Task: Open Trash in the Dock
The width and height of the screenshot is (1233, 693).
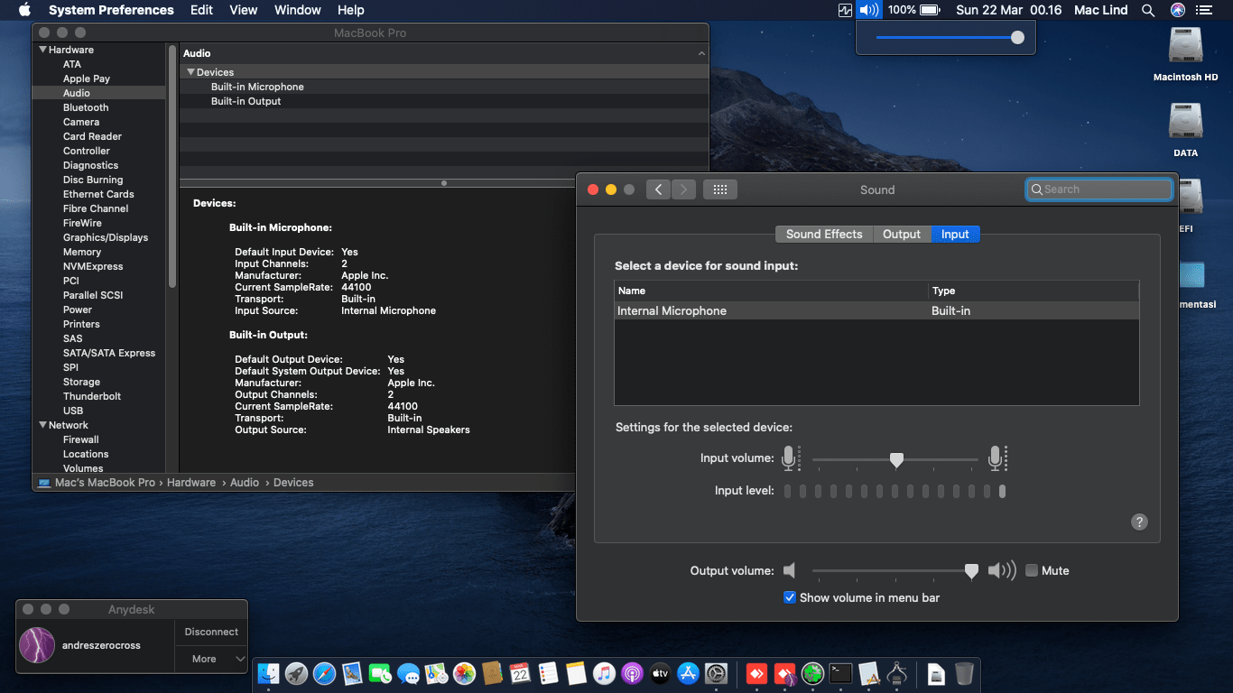Action: (964, 673)
